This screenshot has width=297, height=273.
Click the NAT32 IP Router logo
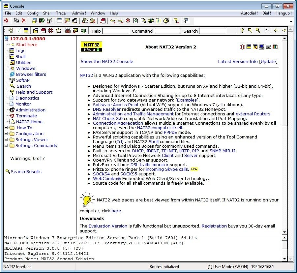[92, 46]
